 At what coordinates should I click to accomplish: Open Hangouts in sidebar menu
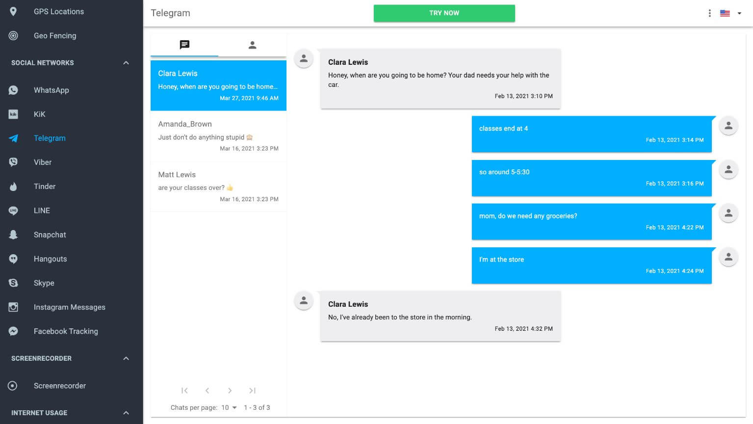tap(50, 259)
